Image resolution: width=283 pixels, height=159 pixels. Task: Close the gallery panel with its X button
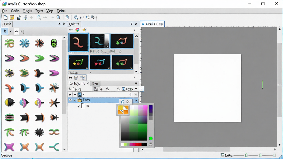click(136, 24)
